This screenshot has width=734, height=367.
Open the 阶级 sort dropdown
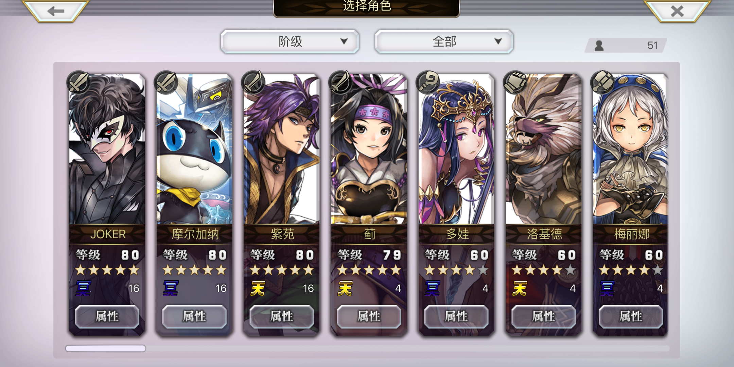[290, 41]
